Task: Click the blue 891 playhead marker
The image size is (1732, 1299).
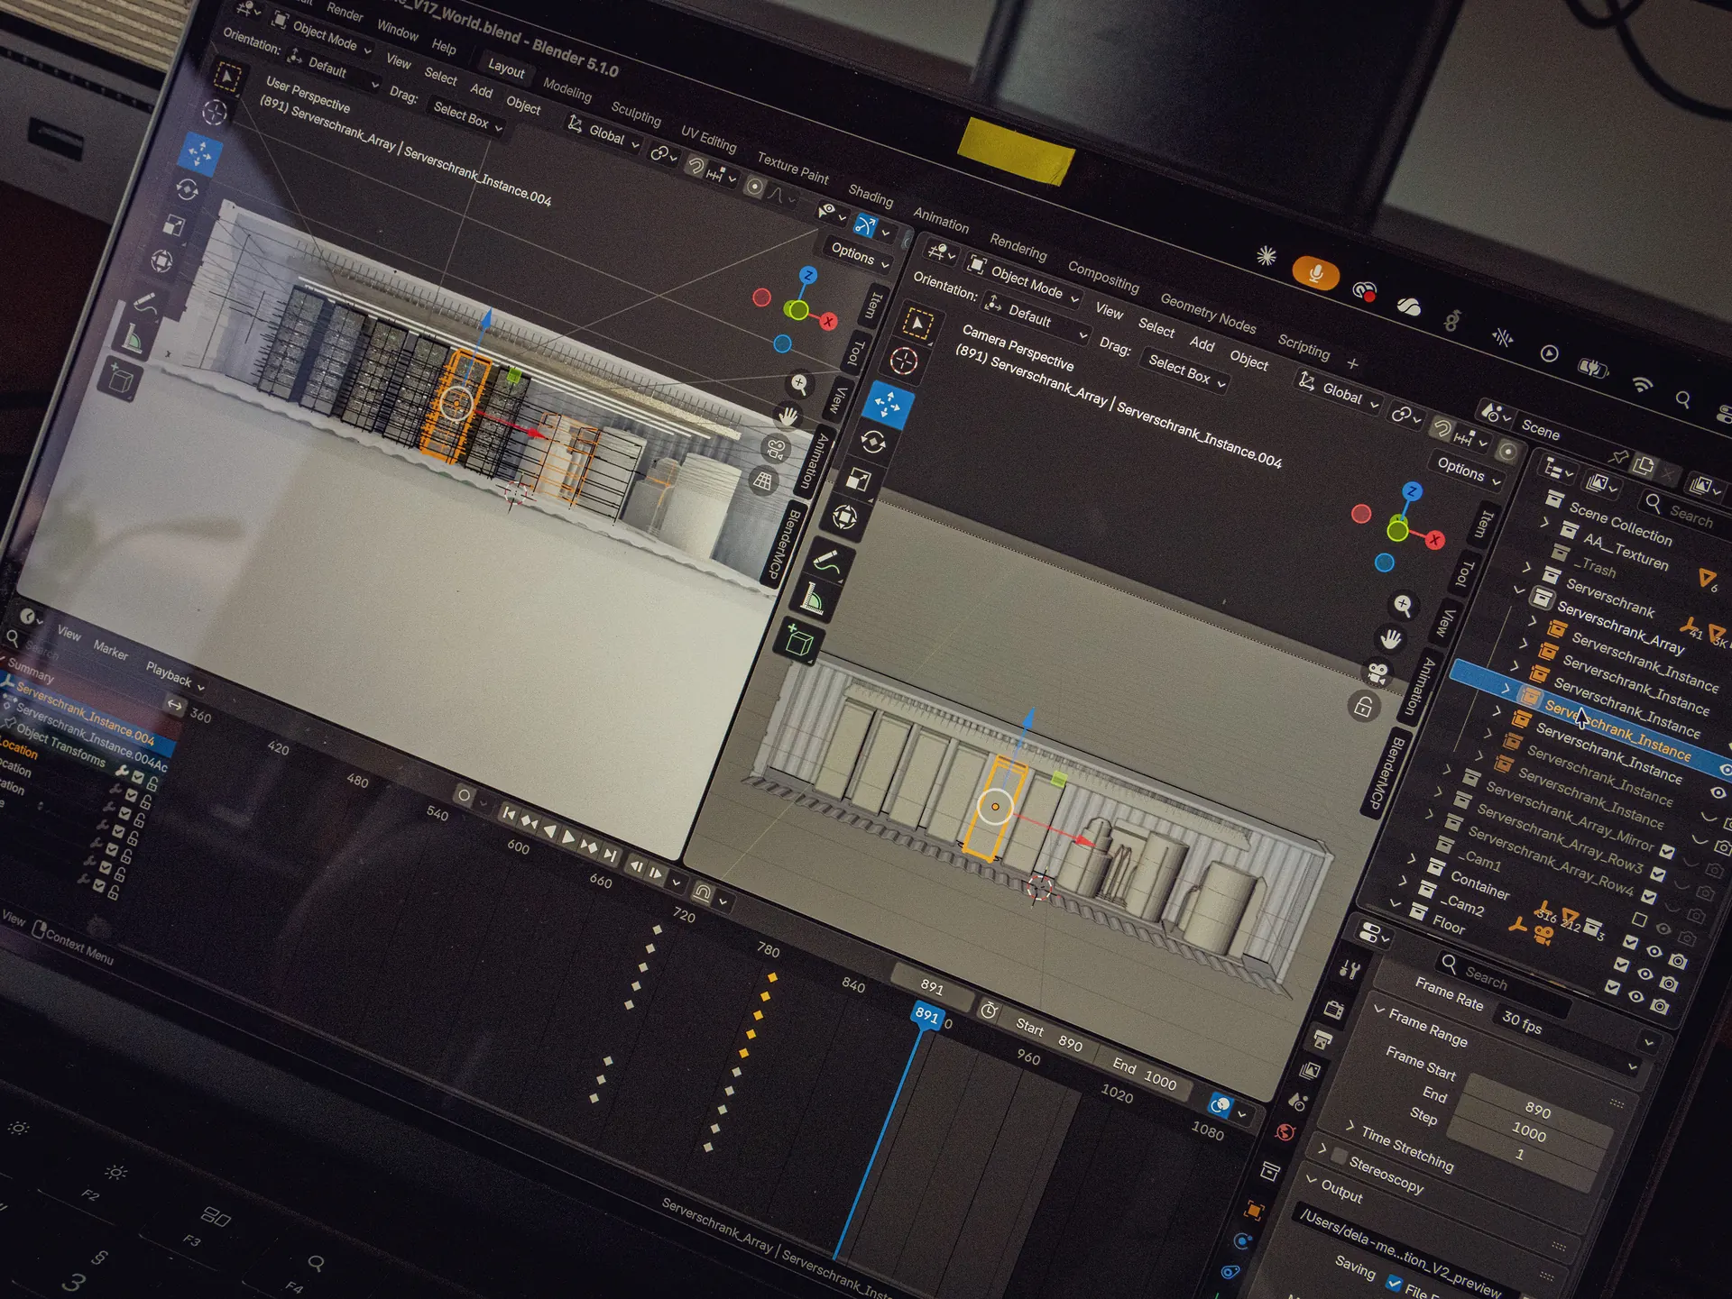Action: pos(926,1014)
